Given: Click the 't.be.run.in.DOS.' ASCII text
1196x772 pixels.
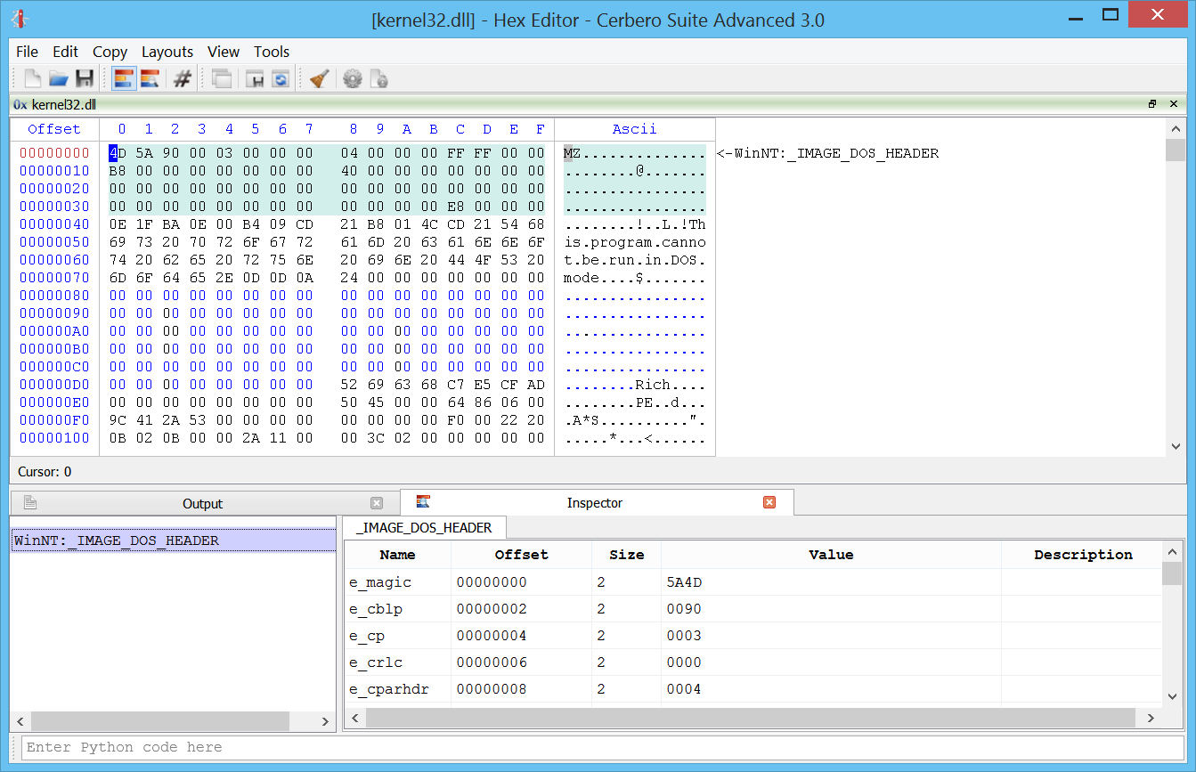Looking at the screenshot, I should tap(635, 260).
